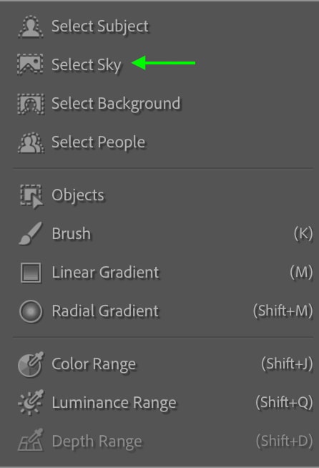Click the Brush tool icon
This screenshot has width=319, height=468.
pyautogui.click(x=31, y=234)
